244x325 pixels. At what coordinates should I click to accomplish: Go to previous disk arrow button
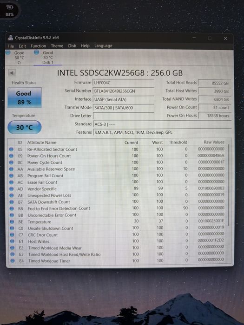(12, 73)
